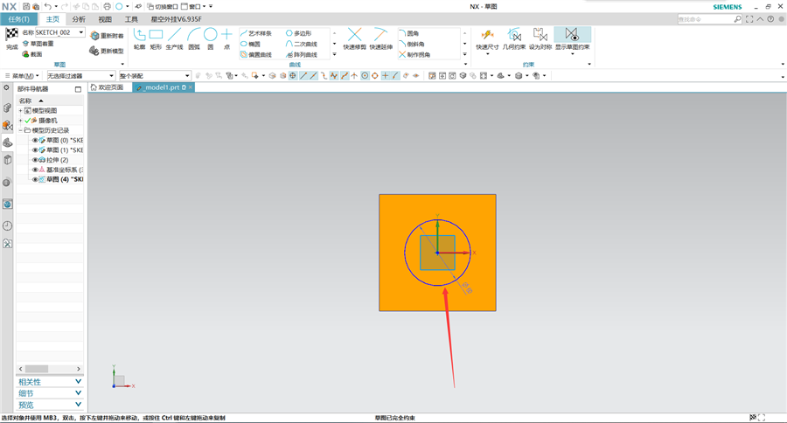This screenshot has width=787, height=423.
Task: Click 草图着重 button in sketch group
Action: [38, 44]
